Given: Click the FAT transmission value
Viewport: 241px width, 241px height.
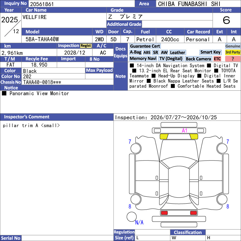Looking at the screenshot, I should click(x=11, y=65).
